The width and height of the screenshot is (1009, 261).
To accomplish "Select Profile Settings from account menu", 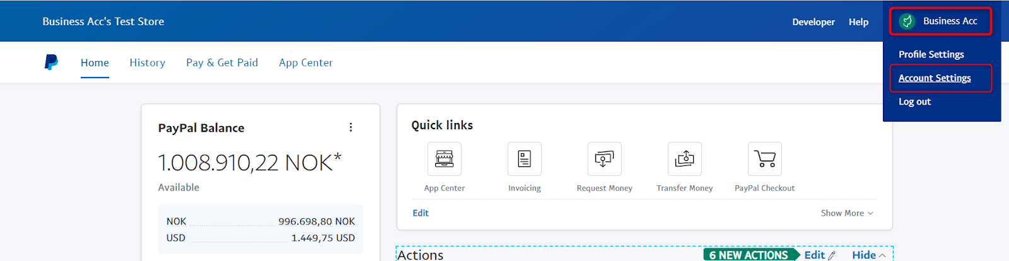I will click(931, 54).
